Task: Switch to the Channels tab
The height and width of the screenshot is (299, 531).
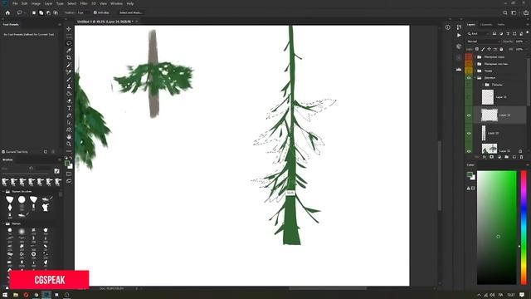Action: pyautogui.click(x=486, y=24)
